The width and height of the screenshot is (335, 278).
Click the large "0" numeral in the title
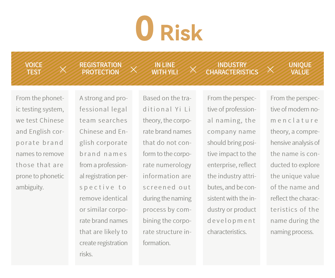coord(144,29)
